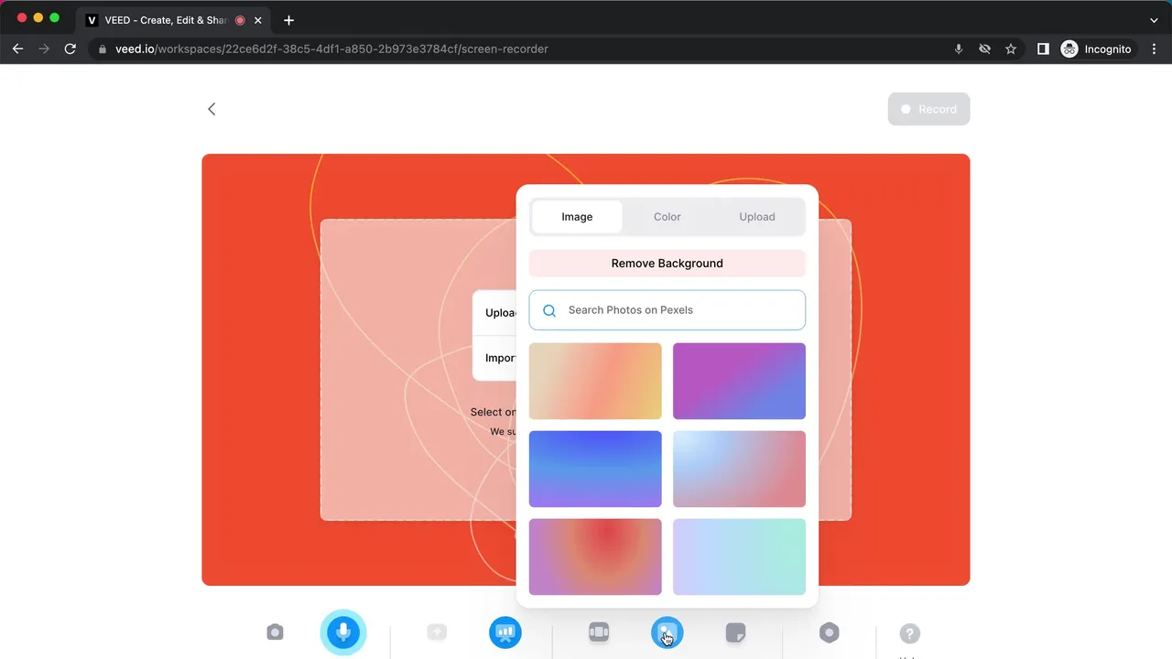
Task: Click the Search Photos on Pexels field
Action: pos(667,310)
